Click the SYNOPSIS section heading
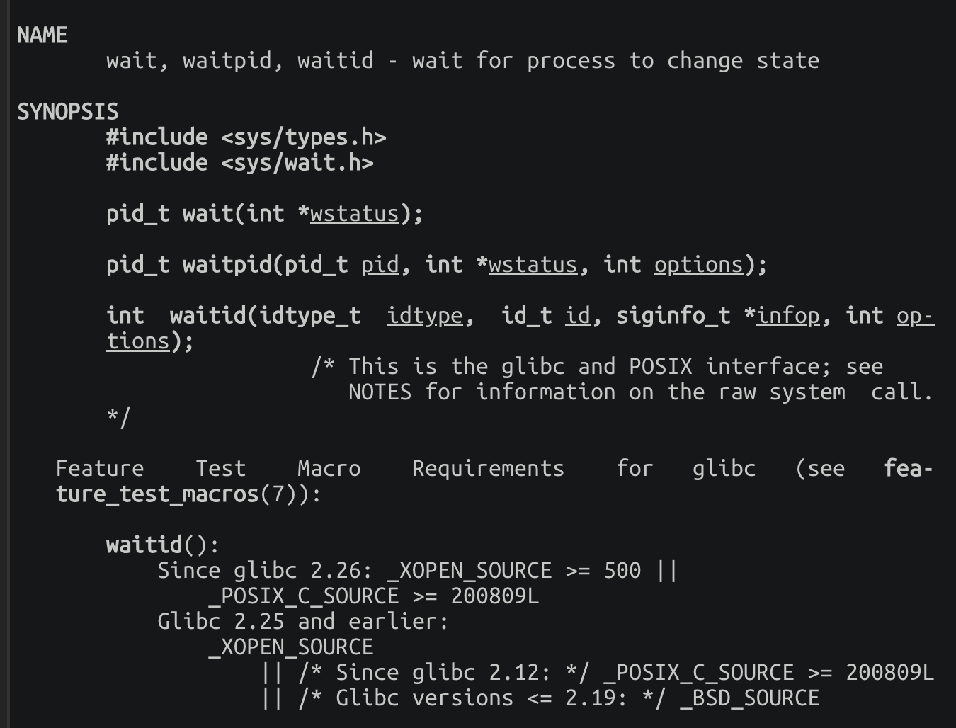This screenshot has width=956, height=728. tap(68, 112)
